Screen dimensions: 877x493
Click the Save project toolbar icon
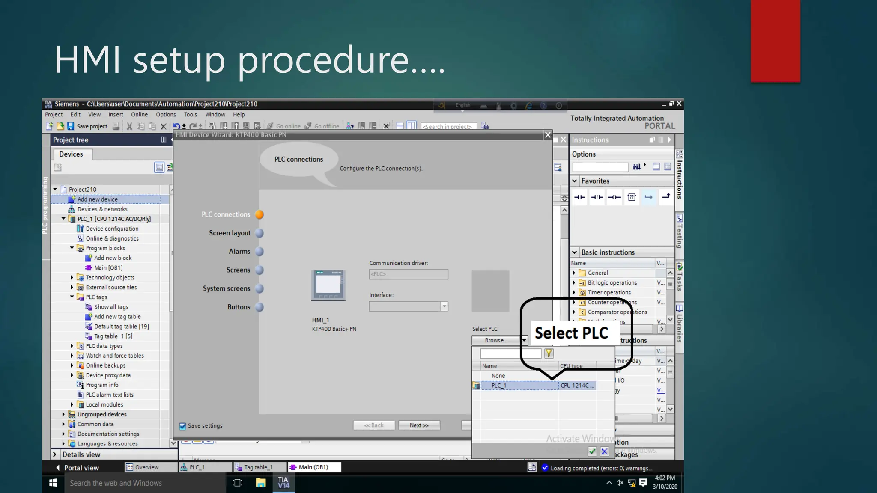click(x=71, y=126)
